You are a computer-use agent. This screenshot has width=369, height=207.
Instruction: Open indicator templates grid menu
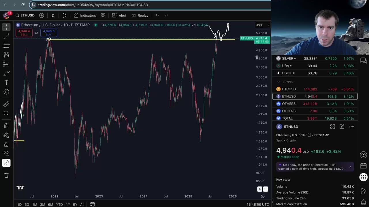point(103,16)
